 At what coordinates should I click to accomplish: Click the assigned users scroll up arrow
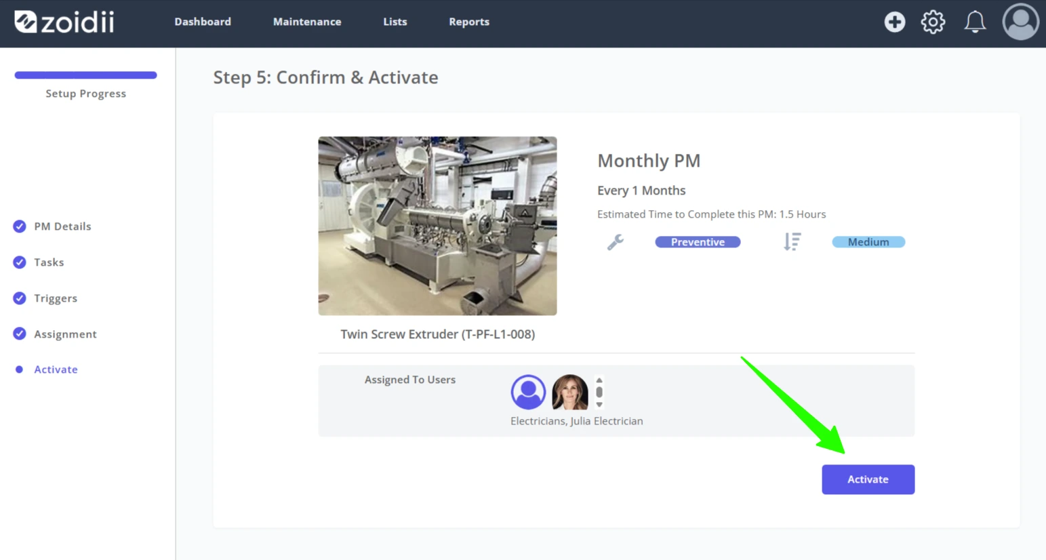click(x=599, y=380)
